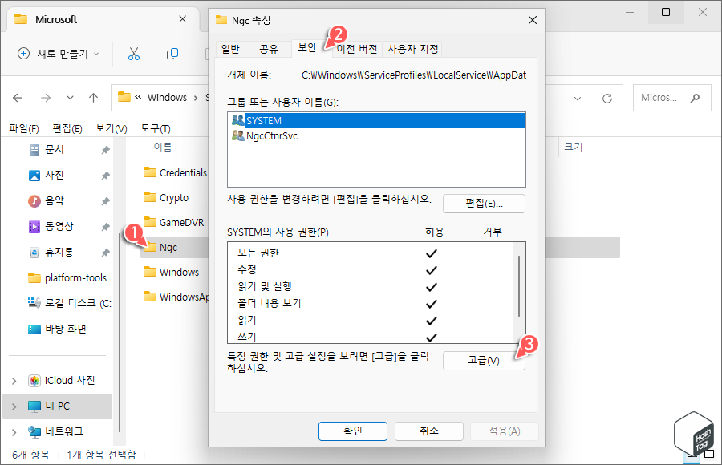Image resolution: width=722 pixels, height=465 pixels.
Task: Click the 모든 권한 permission row
Action: 371,253
